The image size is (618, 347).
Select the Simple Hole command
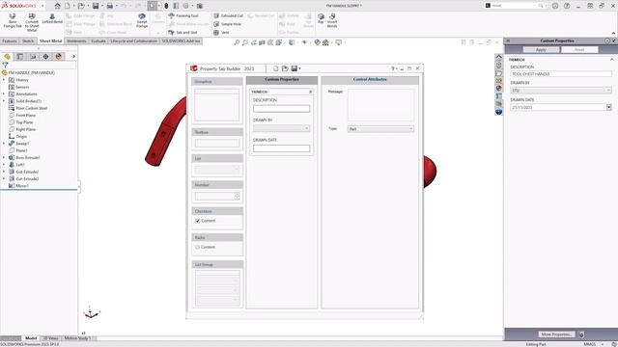click(228, 24)
